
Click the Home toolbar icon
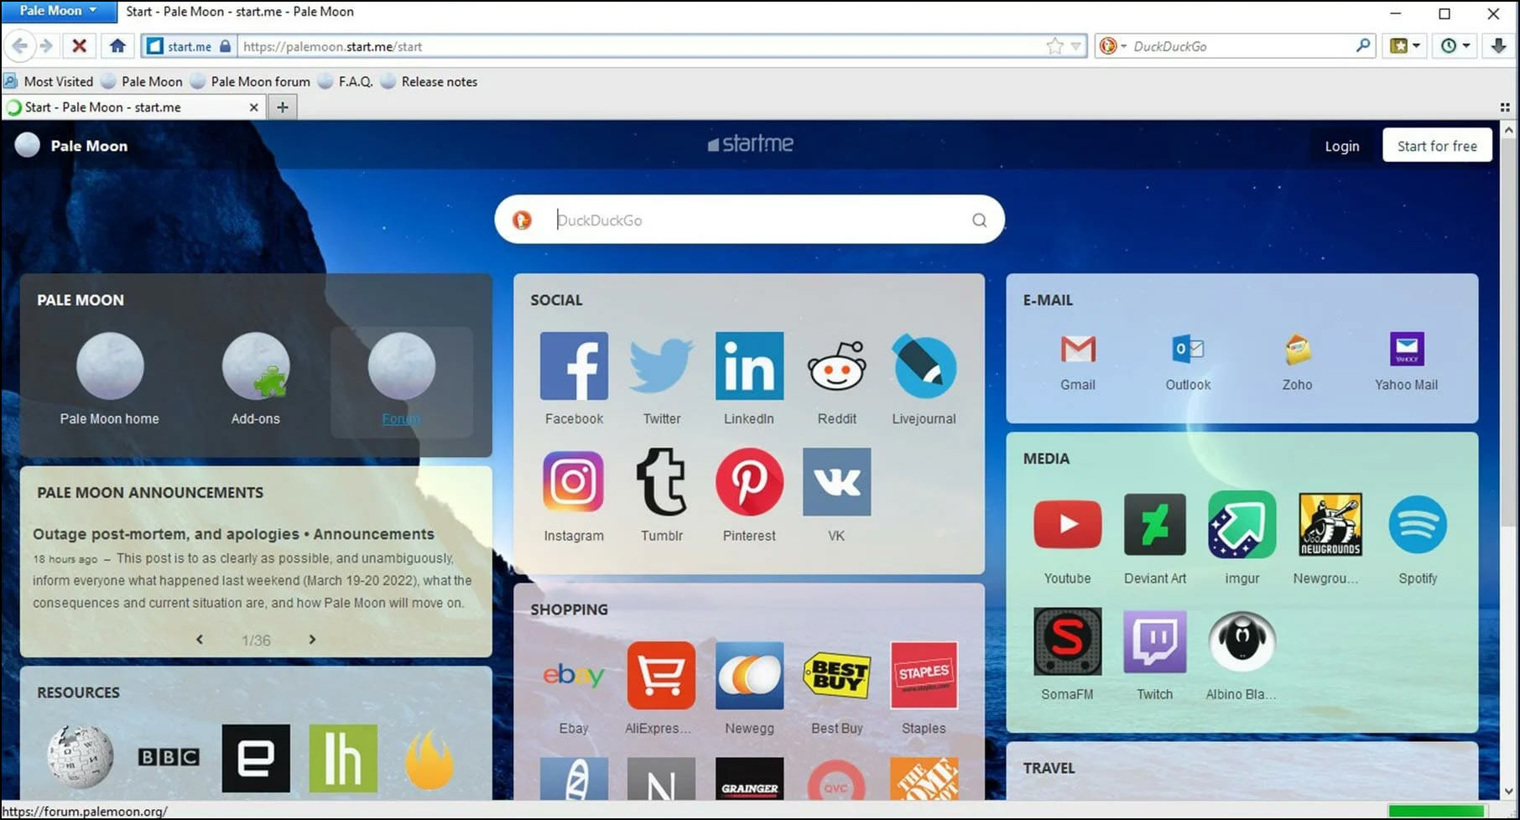(x=117, y=46)
